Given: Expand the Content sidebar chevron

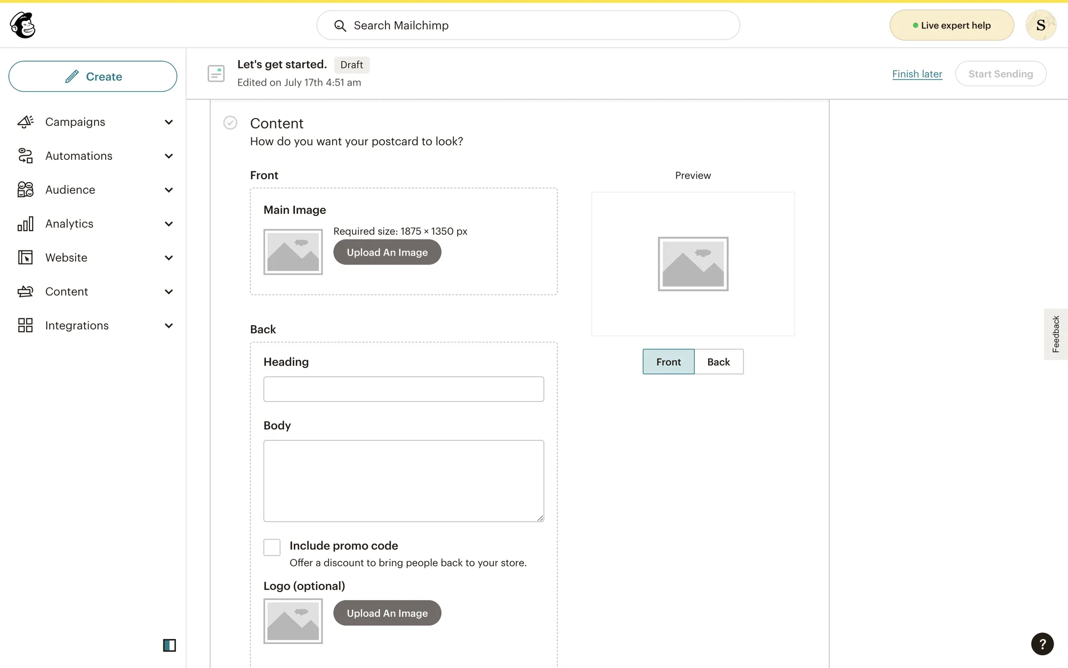Looking at the screenshot, I should point(169,292).
